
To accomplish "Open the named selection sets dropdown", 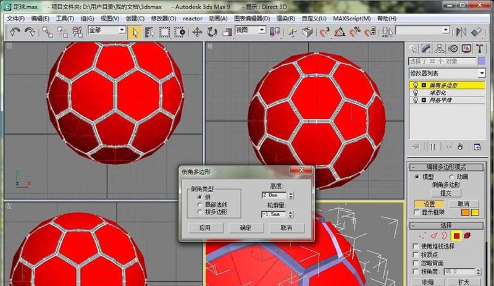I will (445, 30).
